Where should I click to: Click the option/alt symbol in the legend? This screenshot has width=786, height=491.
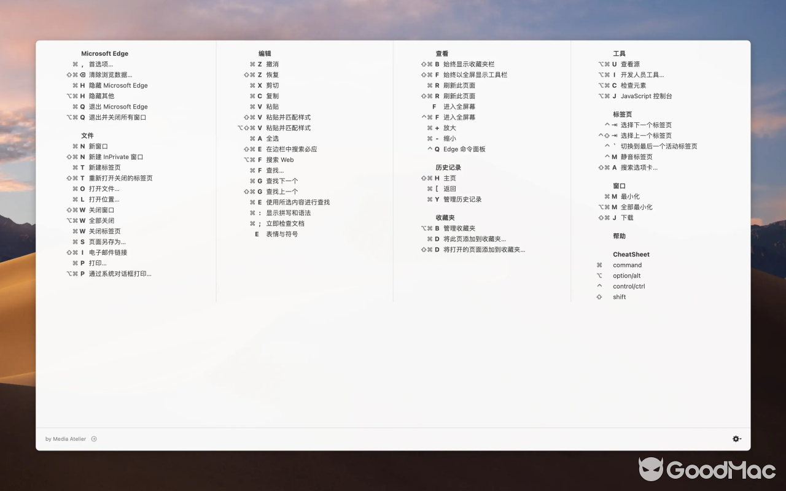click(599, 276)
